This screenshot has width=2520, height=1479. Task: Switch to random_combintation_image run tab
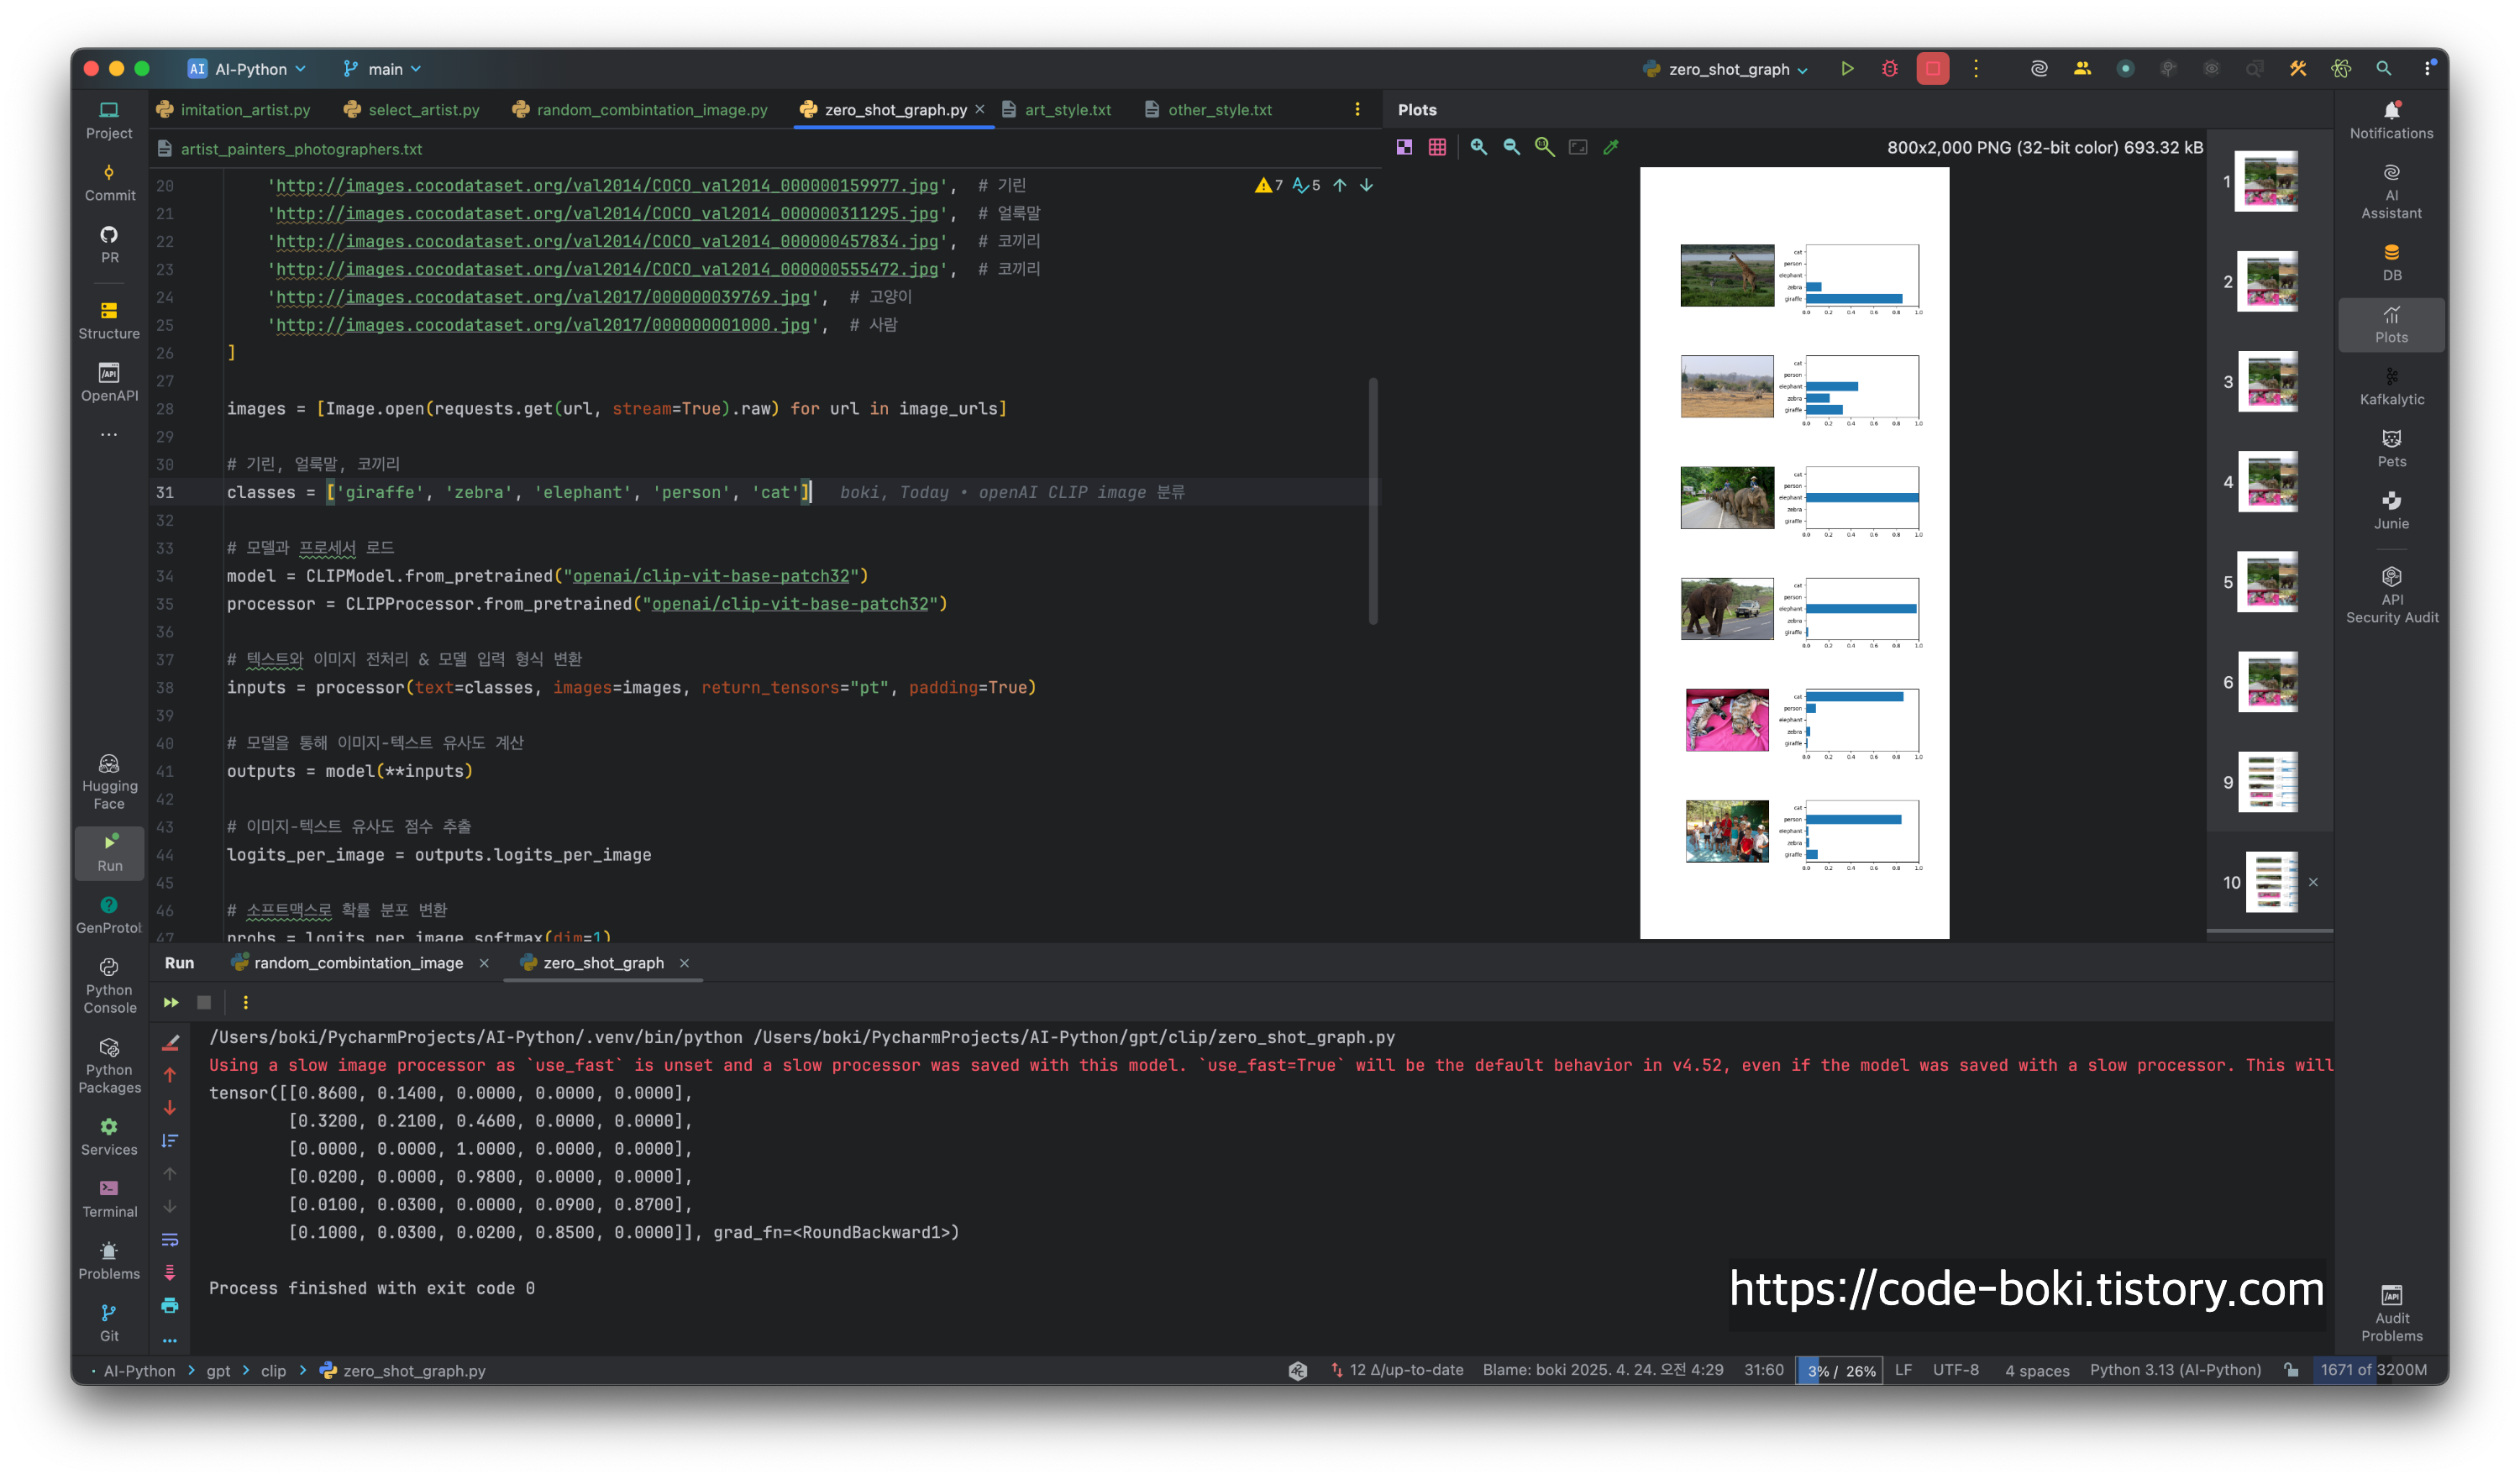coord(357,963)
